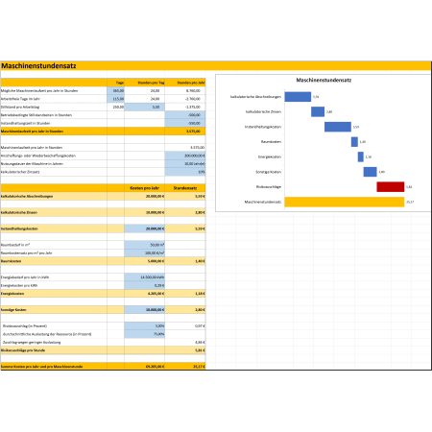Select the Summe row Stundensatz total cell
The height and width of the screenshot is (432, 432).
(x=185, y=367)
